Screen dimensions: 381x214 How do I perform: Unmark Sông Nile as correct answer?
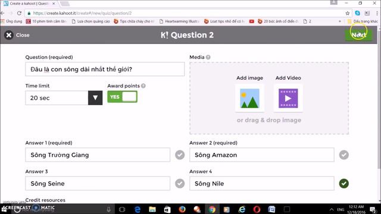(344, 184)
